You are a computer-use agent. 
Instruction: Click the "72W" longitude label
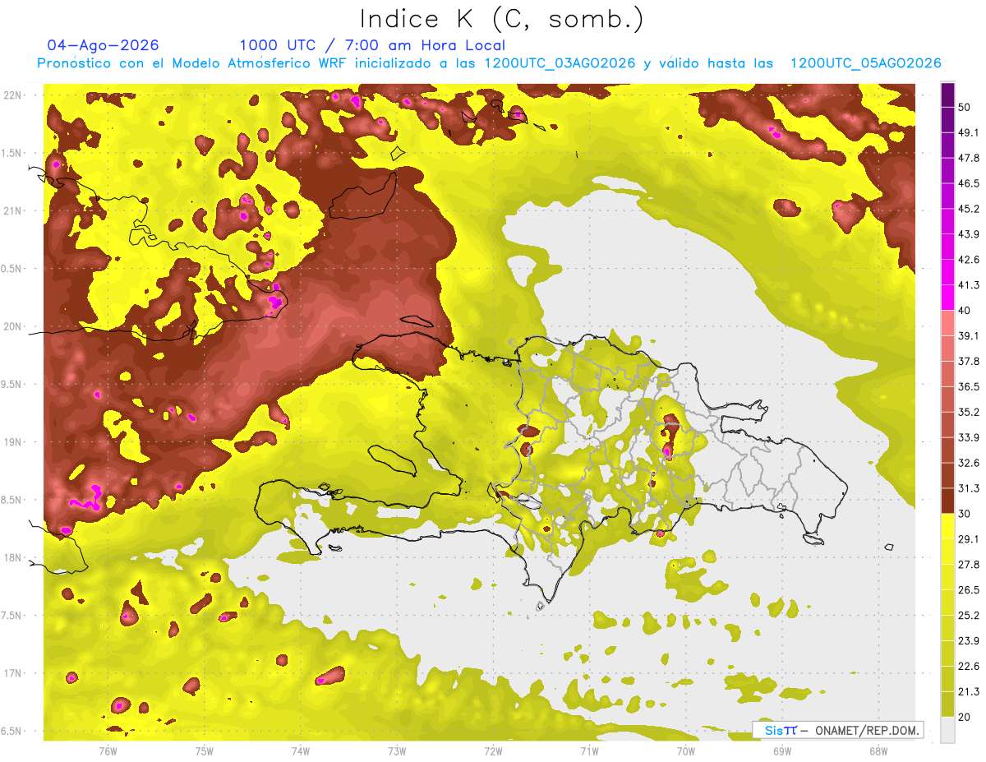493,750
